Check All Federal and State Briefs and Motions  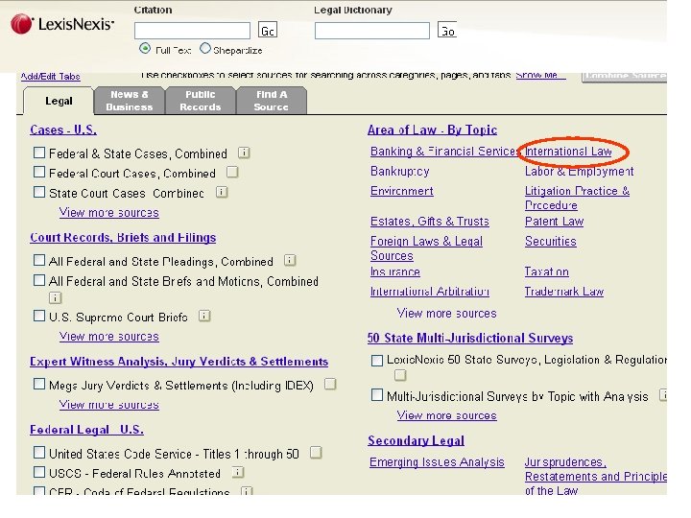39,280
